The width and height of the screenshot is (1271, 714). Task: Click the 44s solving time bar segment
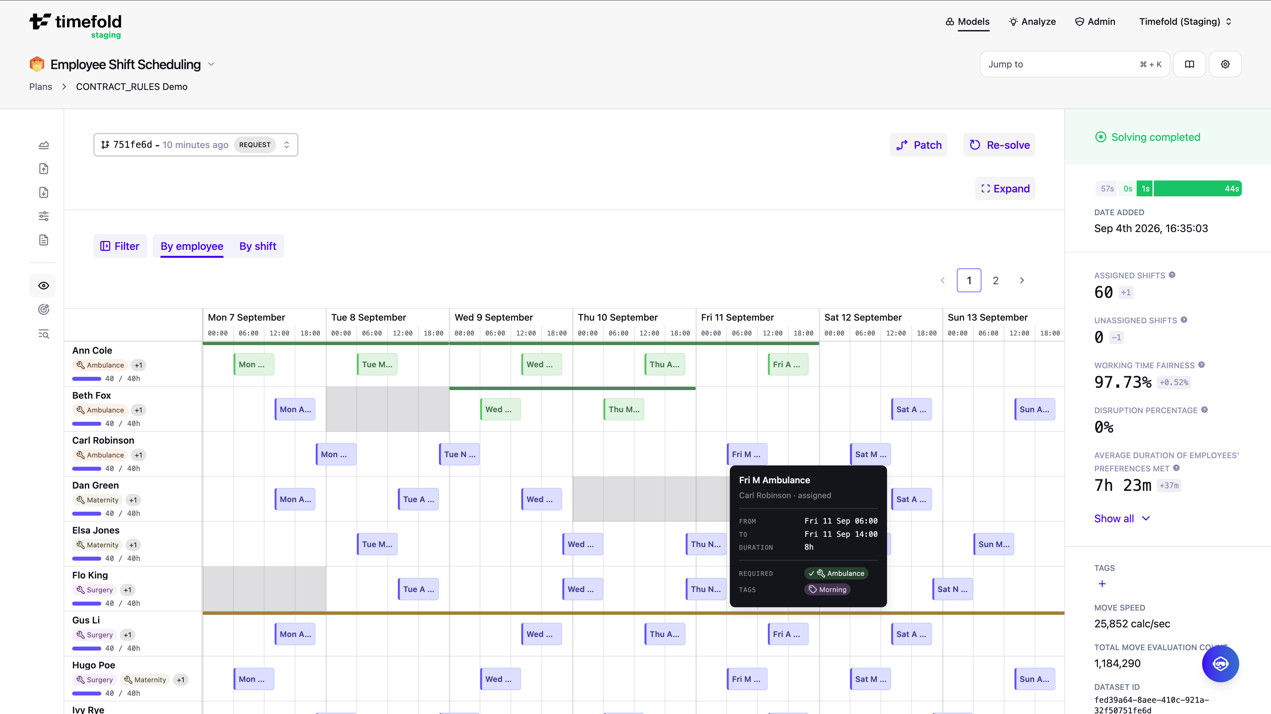point(1198,189)
